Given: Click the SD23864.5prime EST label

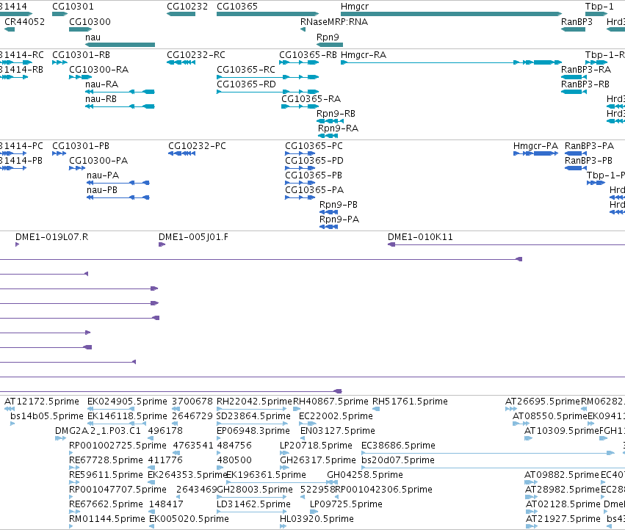Looking at the screenshot, I should click(253, 416).
